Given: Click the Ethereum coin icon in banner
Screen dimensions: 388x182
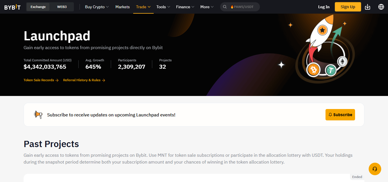Looking at the screenshot, I should (342, 61).
